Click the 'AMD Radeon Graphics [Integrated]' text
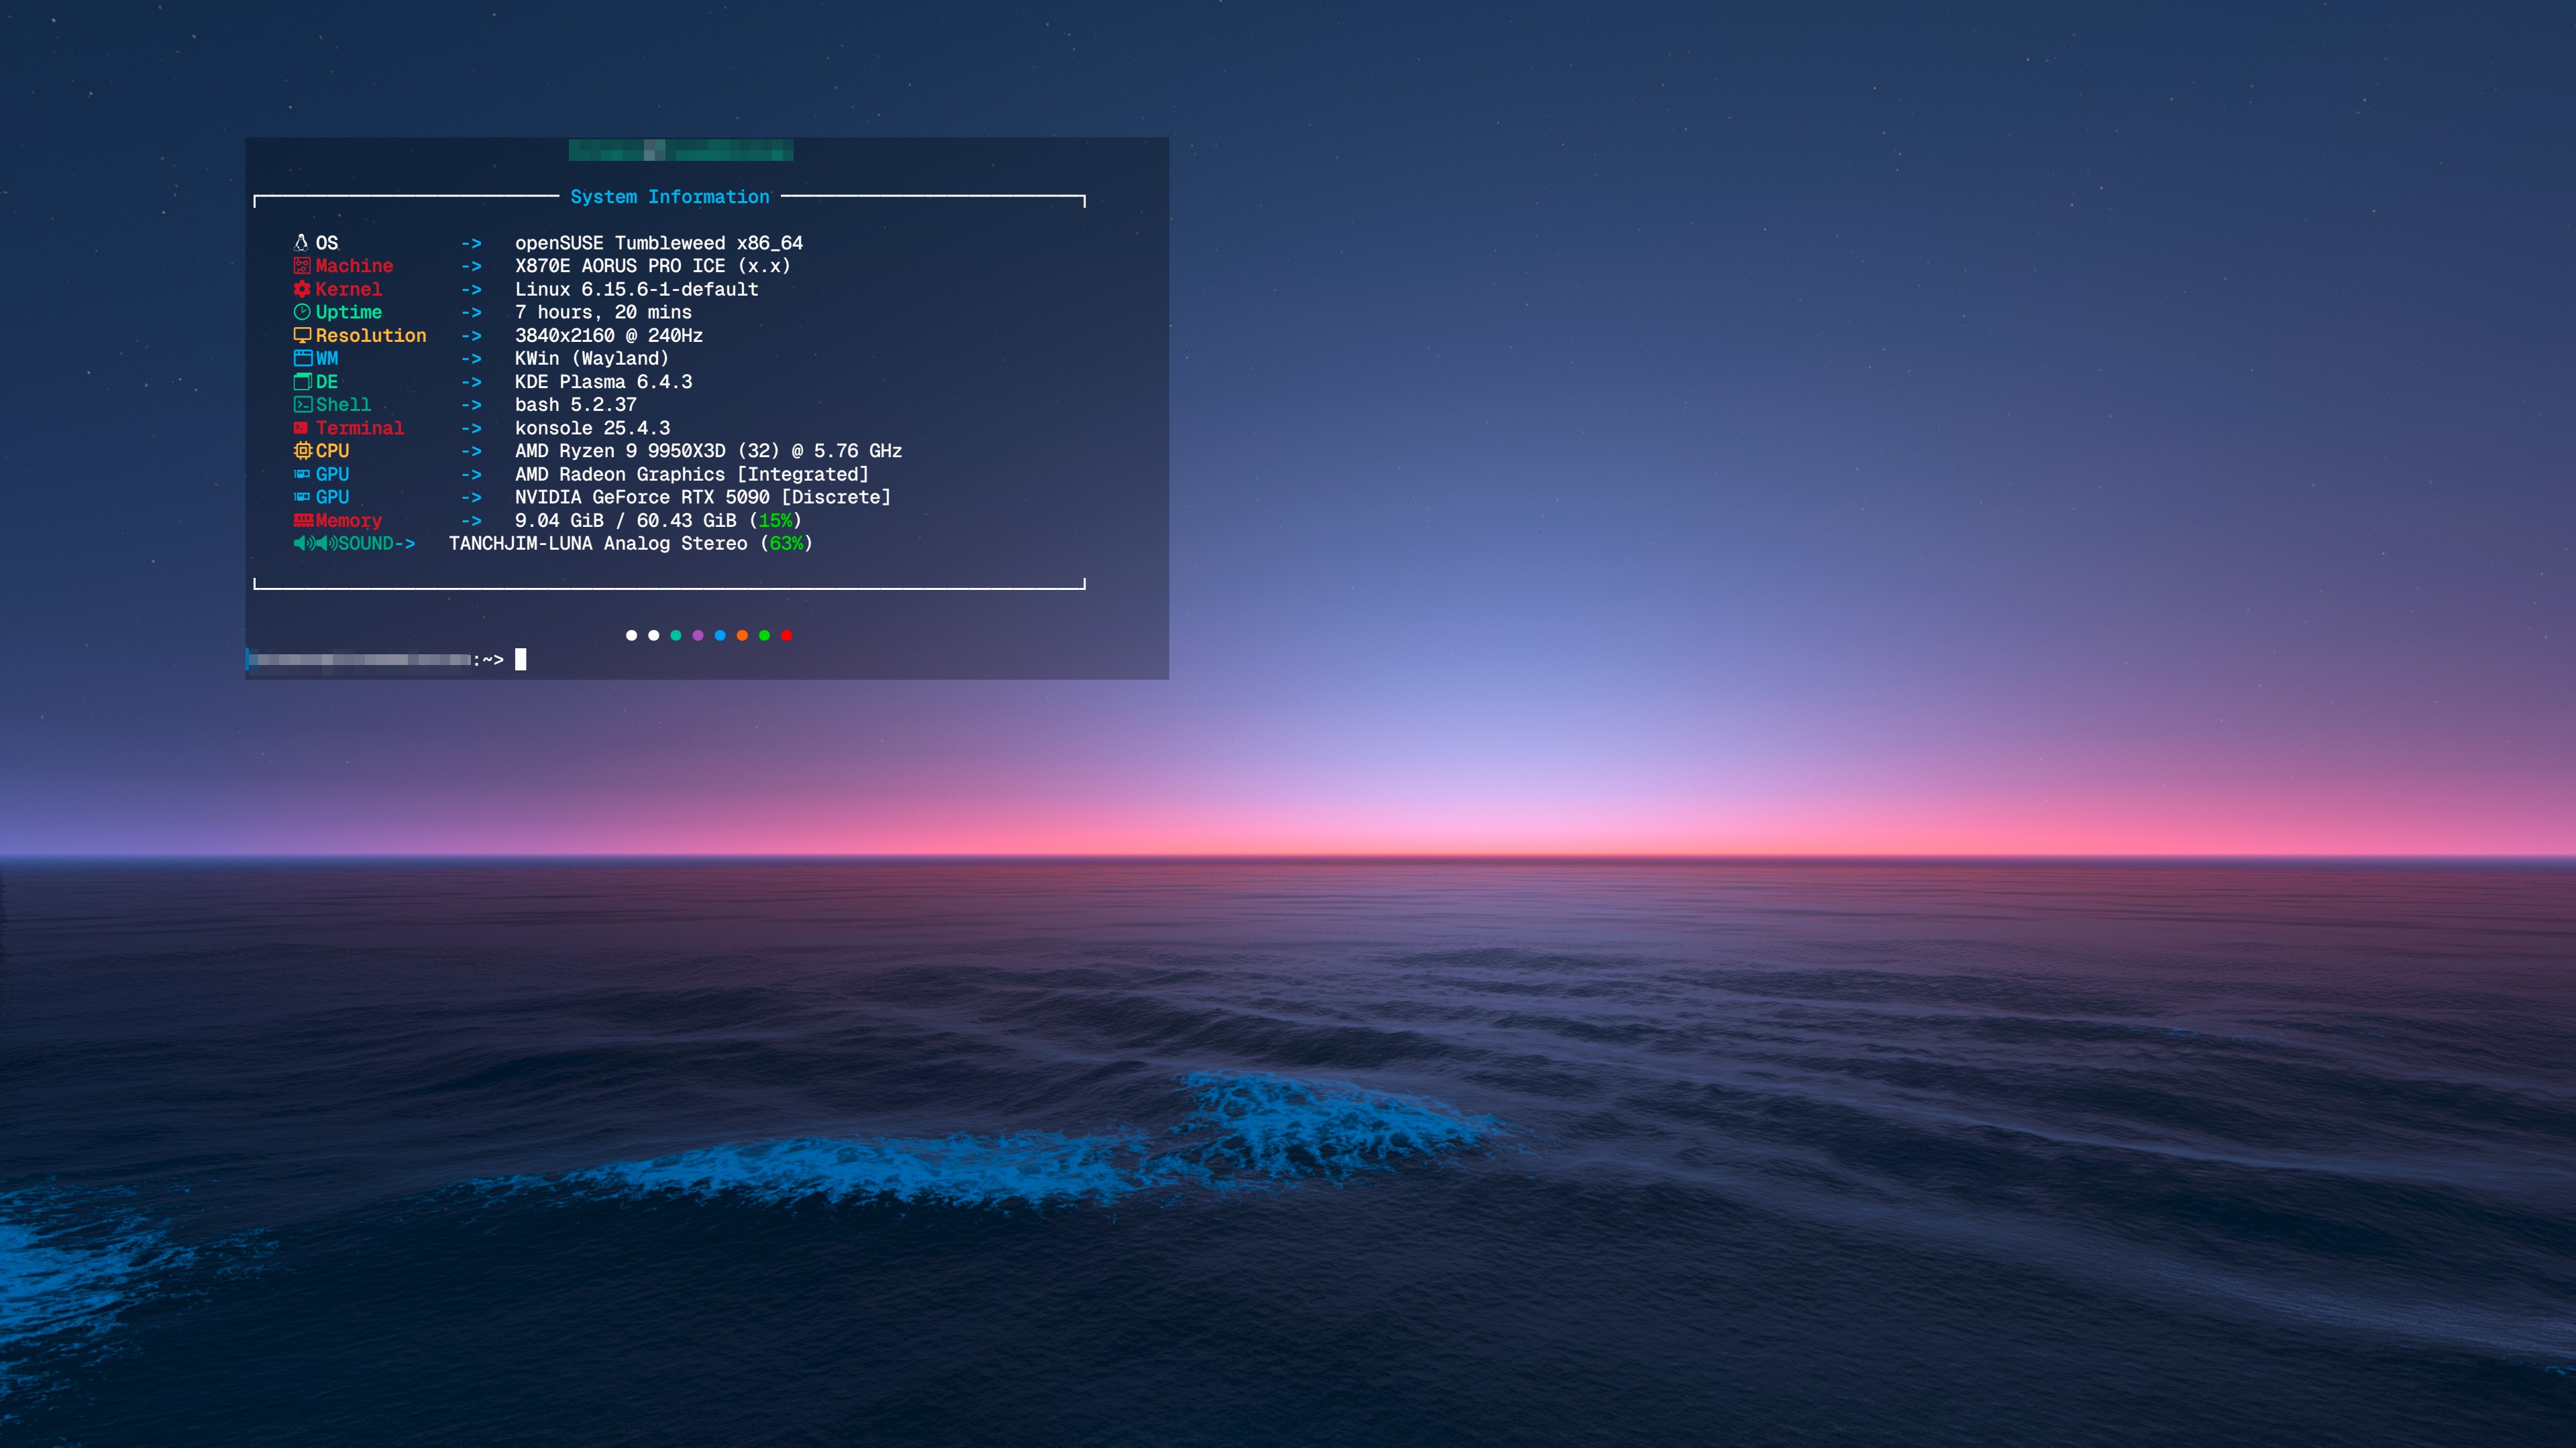2576x1448 pixels. click(692, 475)
